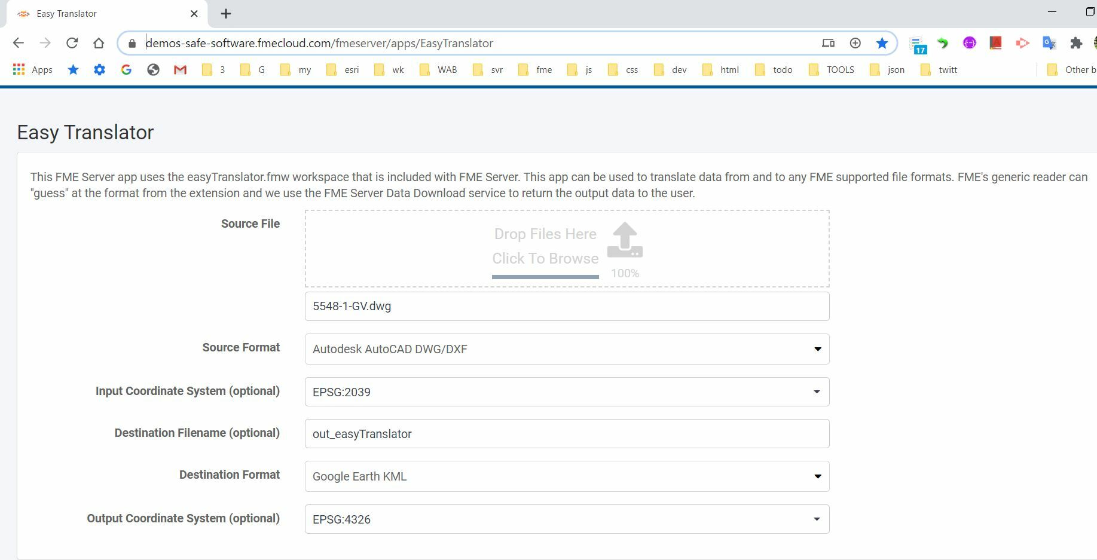Open the wk bookmarks folder
Viewport: 1097px width, 560px height.
coord(389,70)
